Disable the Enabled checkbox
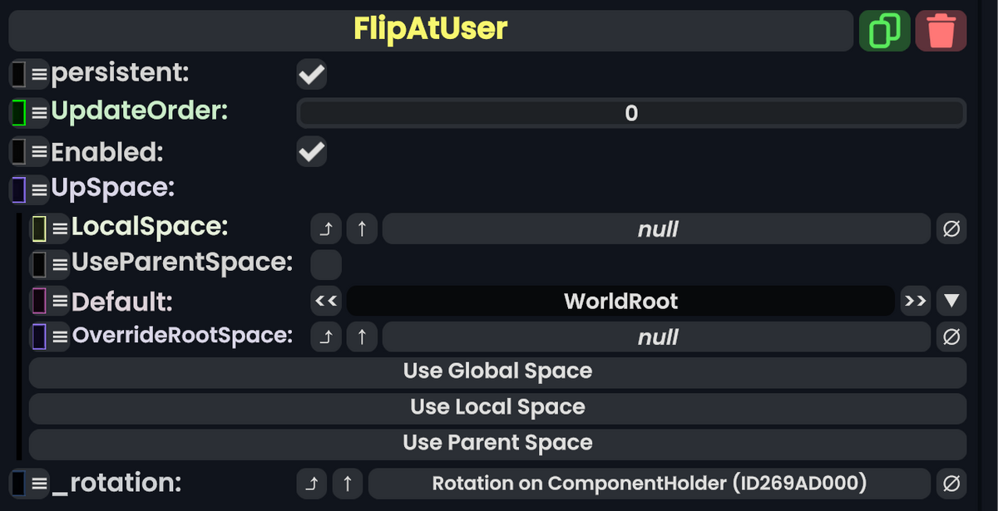Screen dimensions: 998x511 click(312, 152)
